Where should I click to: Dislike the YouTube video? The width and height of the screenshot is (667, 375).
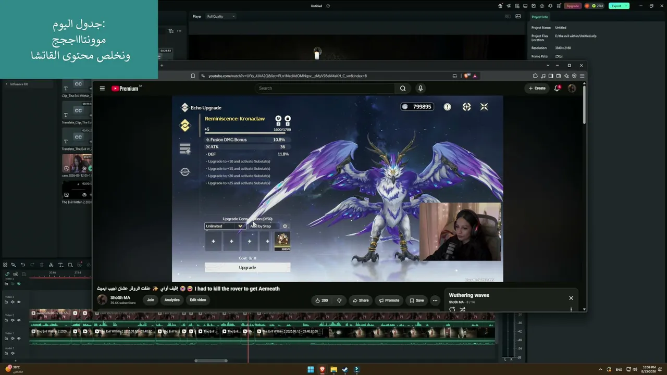point(339,301)
